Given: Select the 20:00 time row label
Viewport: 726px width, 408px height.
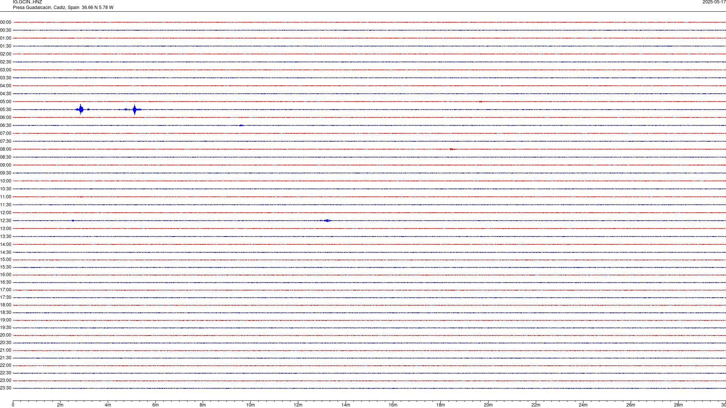Looking at the screenshot, I should 6,335.
